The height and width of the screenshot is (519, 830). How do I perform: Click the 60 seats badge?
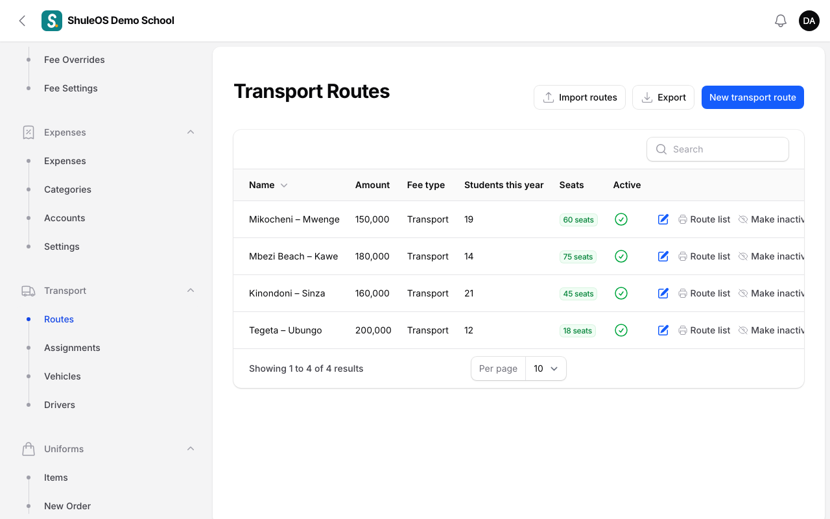[x=578, y=220]
